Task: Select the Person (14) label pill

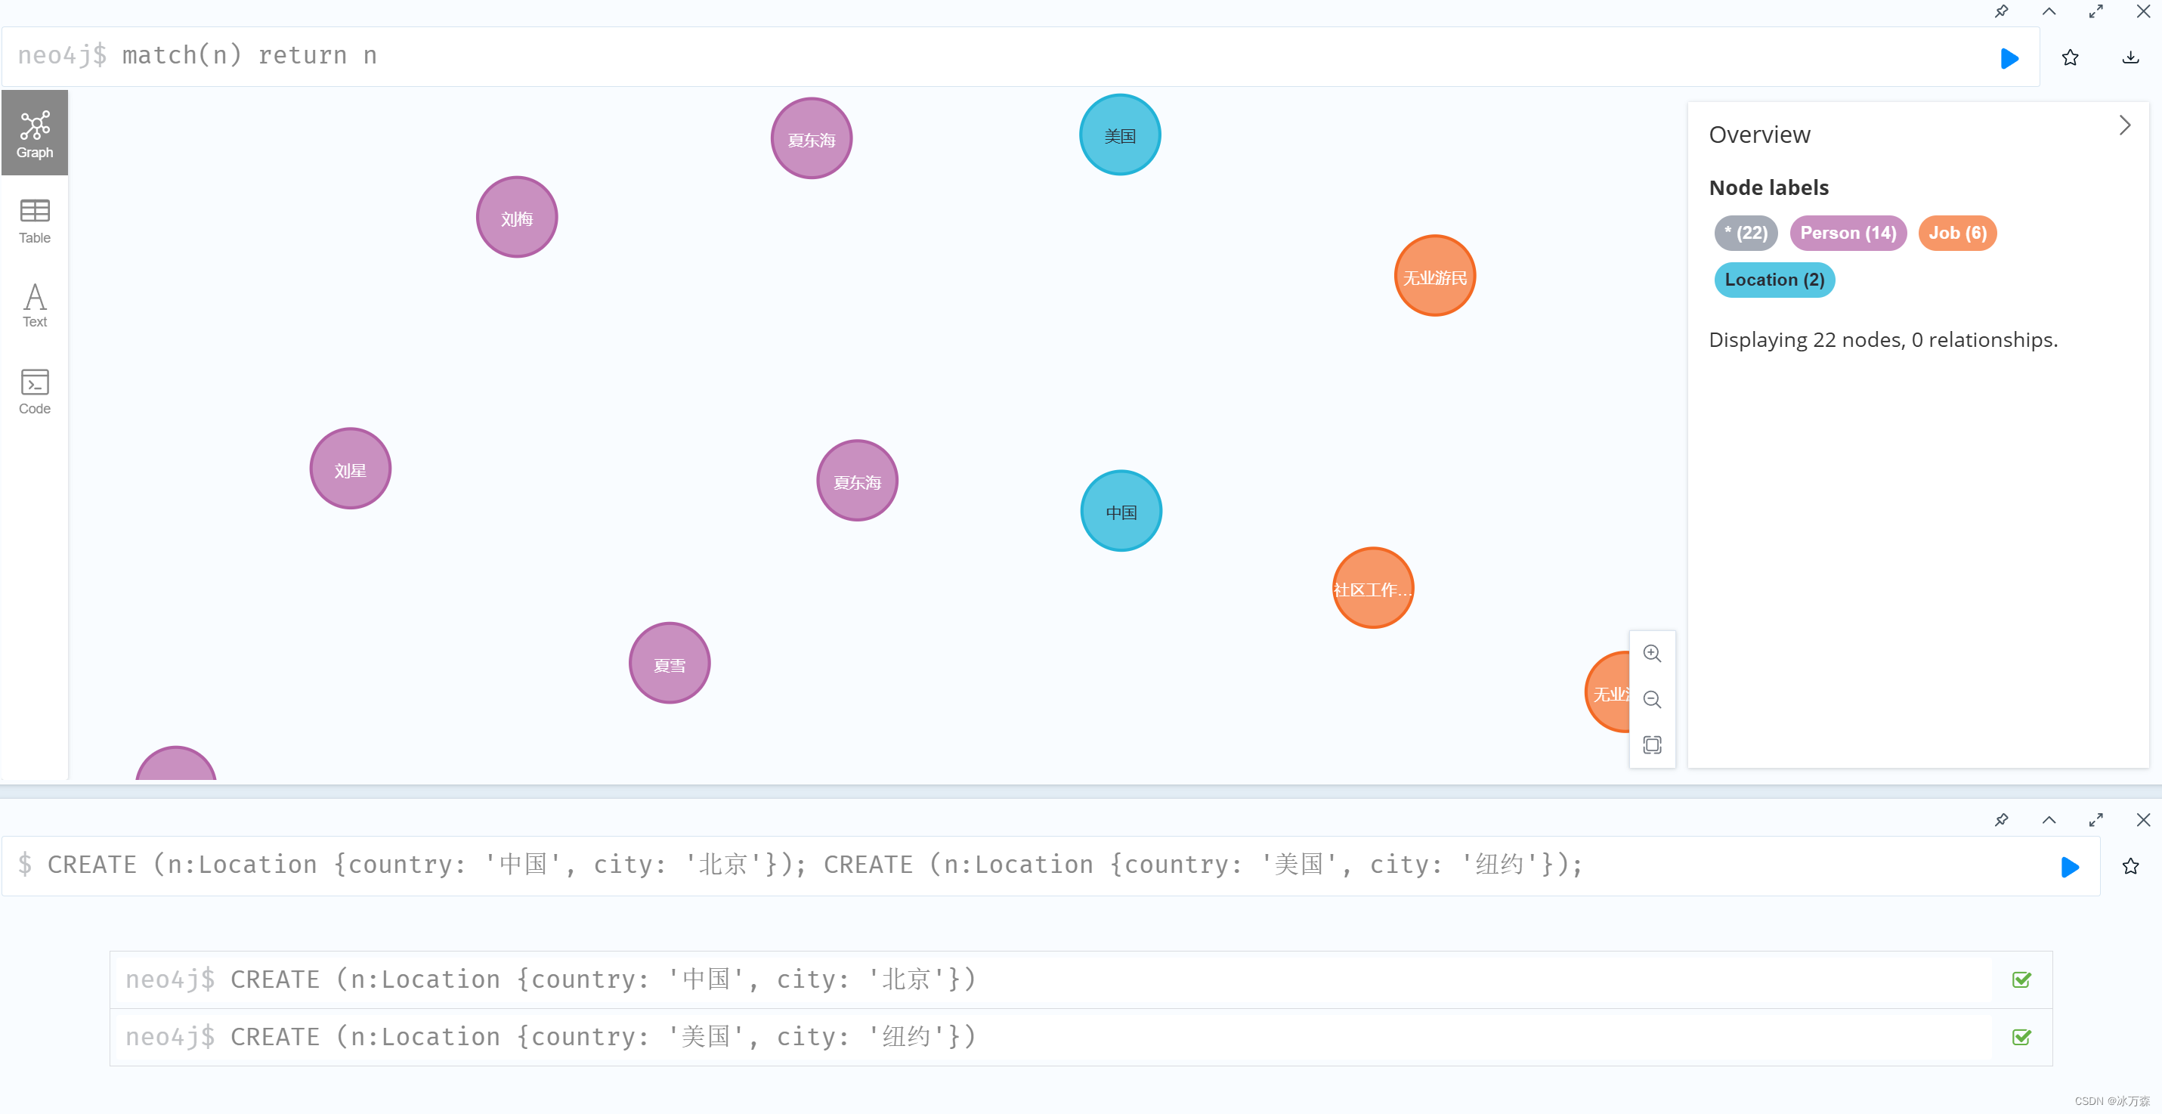Action: [1848, 234]
